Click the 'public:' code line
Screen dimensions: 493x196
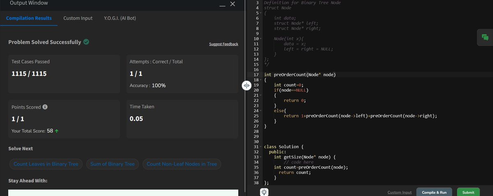pos(278,152)
